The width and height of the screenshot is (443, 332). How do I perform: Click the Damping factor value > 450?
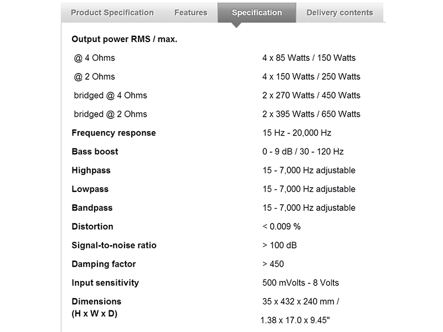coord(273,264)
